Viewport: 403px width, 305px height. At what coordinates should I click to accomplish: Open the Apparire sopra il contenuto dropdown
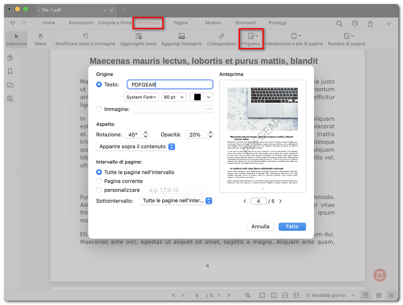pos(136,146)
